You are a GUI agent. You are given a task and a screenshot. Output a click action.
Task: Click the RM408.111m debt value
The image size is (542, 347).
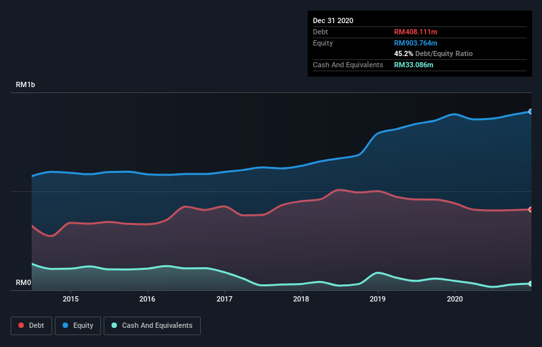415,32
